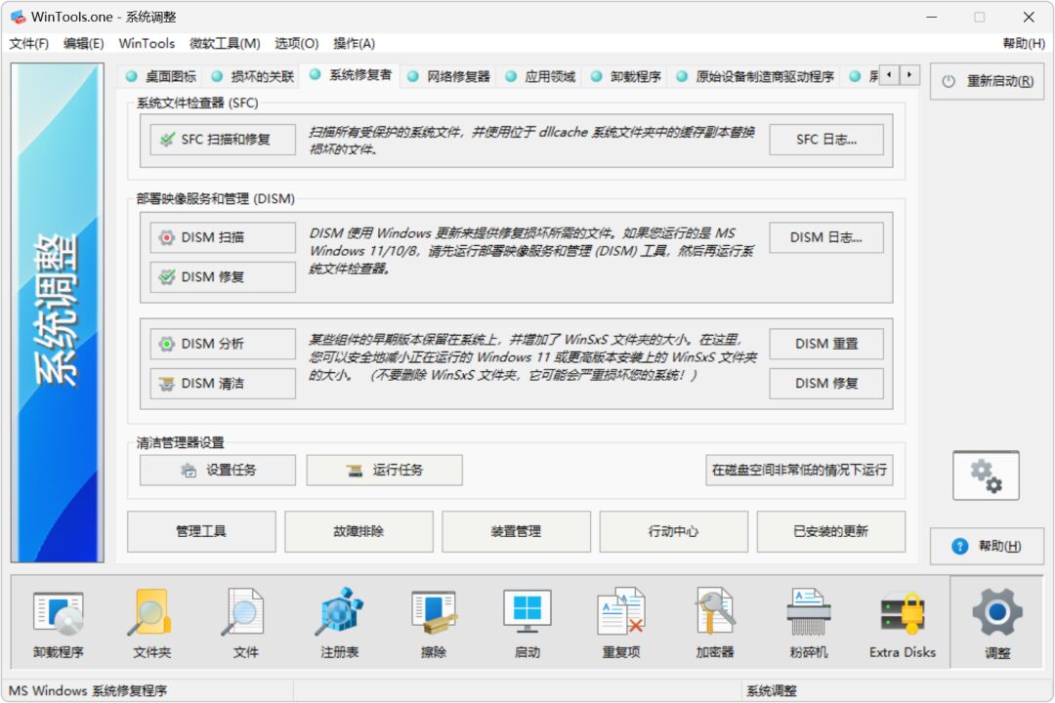Open the 文件(F) menu
1055x703 pixels.
point(29,44)
